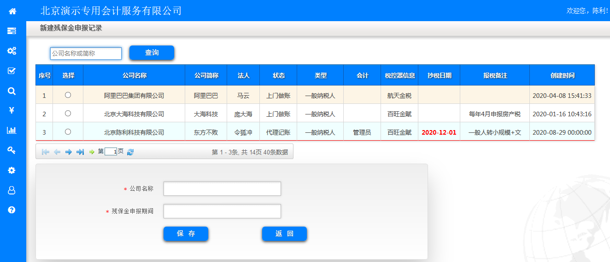Screen dimensions: 610x262
Task: Click the 北京陈利科技有限公司 cell
Action: (134, 132)
